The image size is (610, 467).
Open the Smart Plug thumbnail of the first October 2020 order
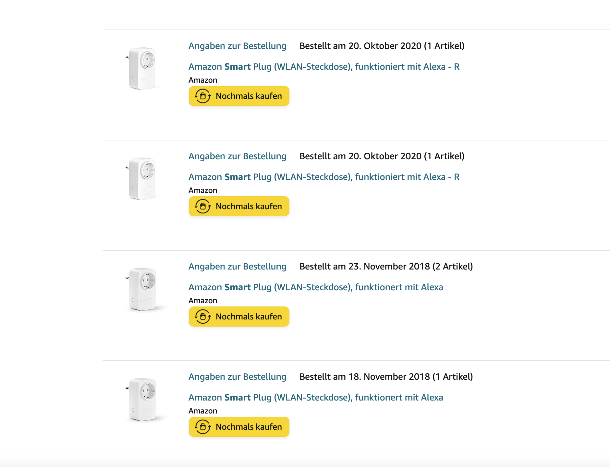pos(142,68)
